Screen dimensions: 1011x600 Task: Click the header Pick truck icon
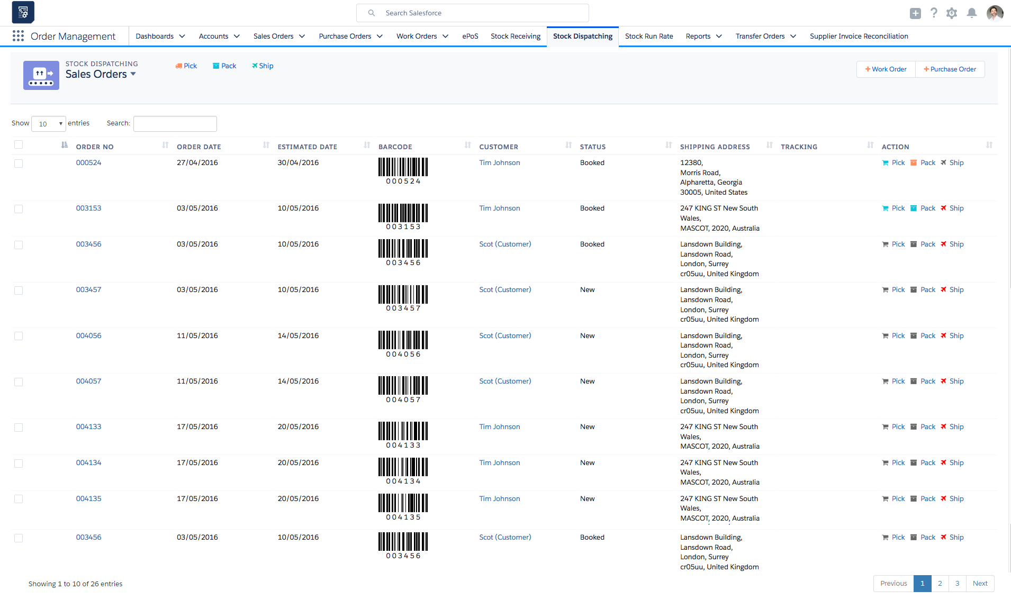[x=179, y=66]
